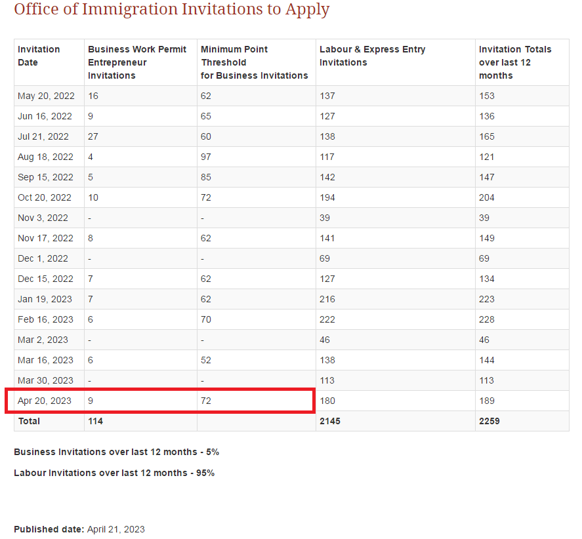This screenshot has width=582, height=539.
Task: Click the 'Labour Invitations over last 12 months - 95%' line
Action: point(114,473)
